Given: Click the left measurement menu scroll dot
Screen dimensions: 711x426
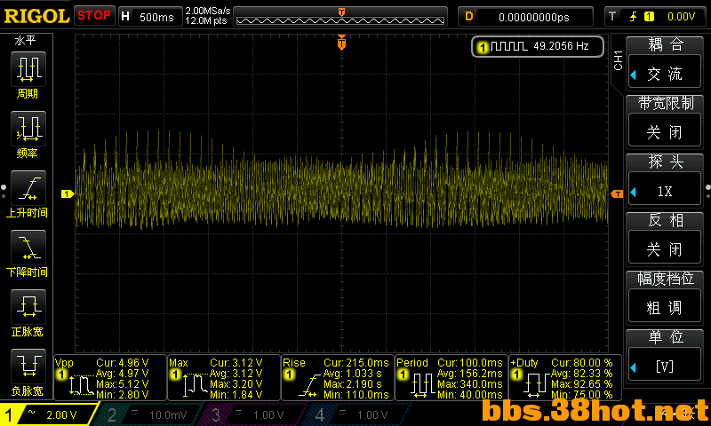Looking at the screenshot, I should pyautogui.click(x=4, y=187).
